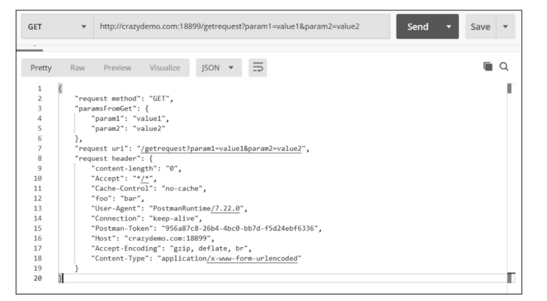Click the "content-length": "0" line
This screenshot has height=301, width=547.
pyautogui.click(x=136, y=169)
